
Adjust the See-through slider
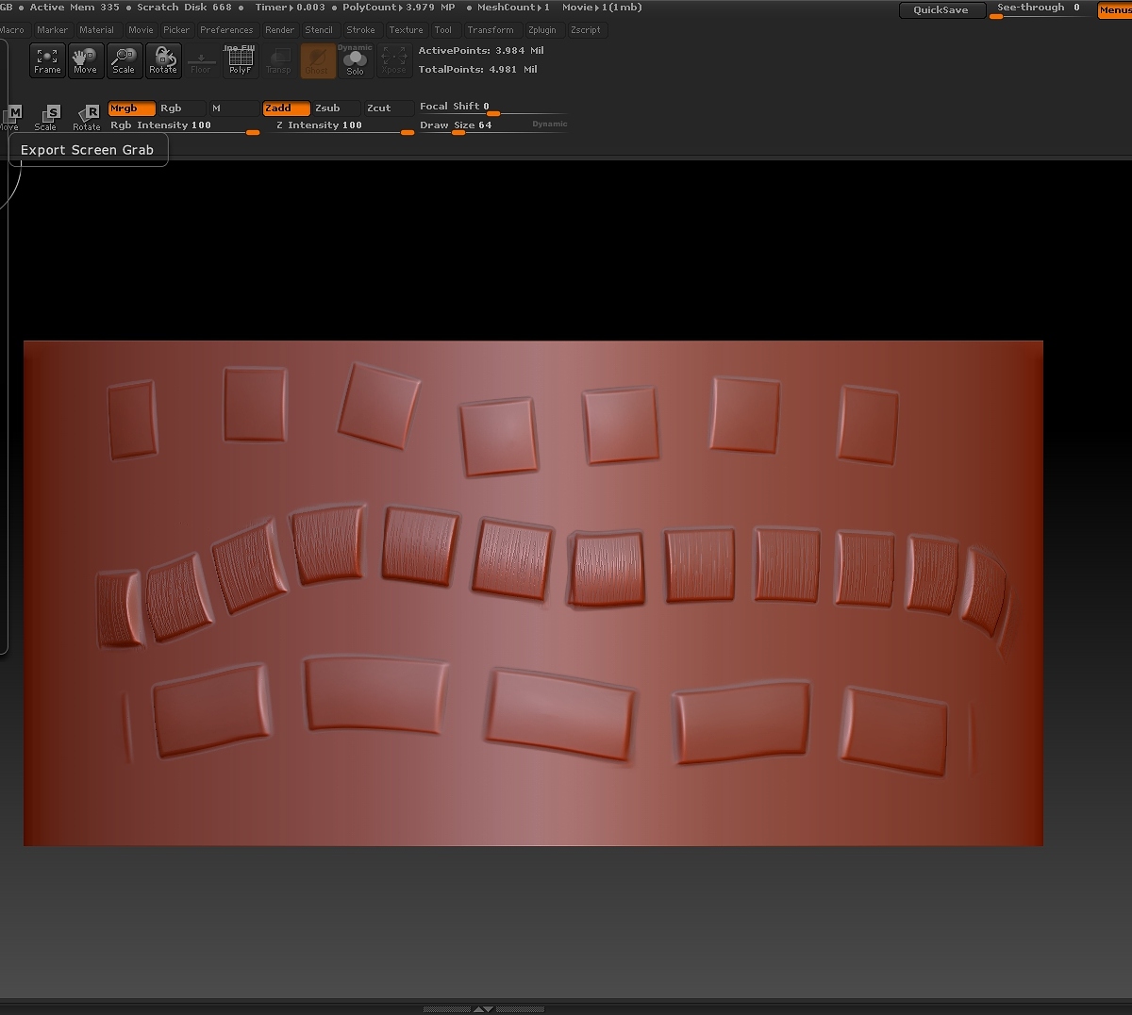click(x=1040, y=10)
